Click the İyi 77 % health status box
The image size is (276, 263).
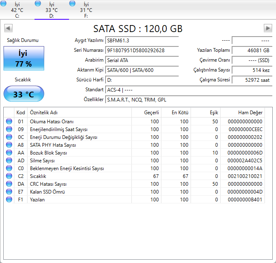[x=24, y=58]
